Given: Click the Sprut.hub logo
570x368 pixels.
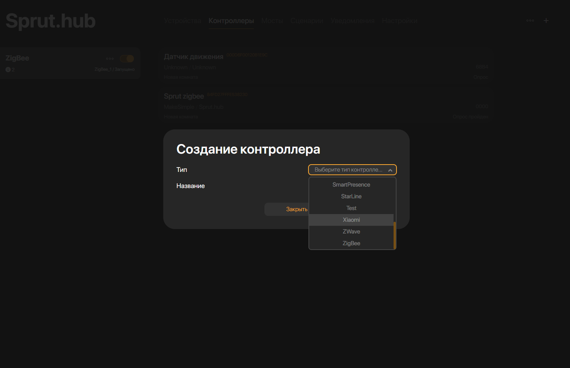Looking at the screenshot, I should coord(51,21).
